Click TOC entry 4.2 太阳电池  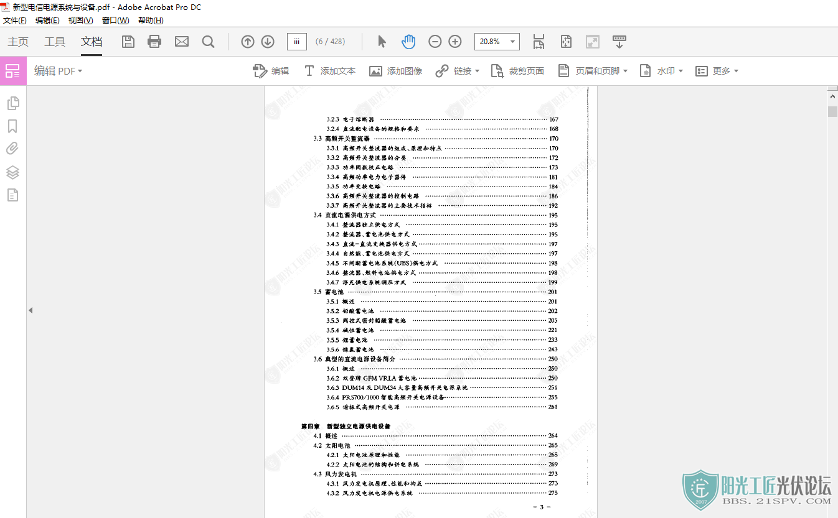pos(332,445)
